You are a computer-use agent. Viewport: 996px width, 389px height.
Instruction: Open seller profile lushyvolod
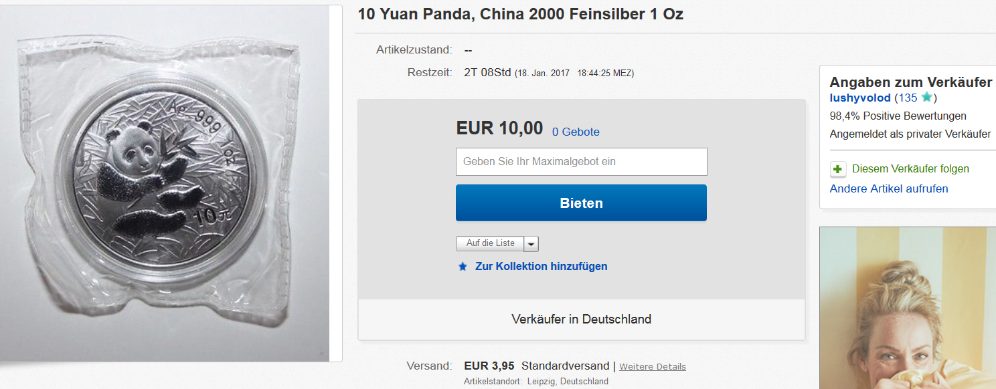click(860, 98)
